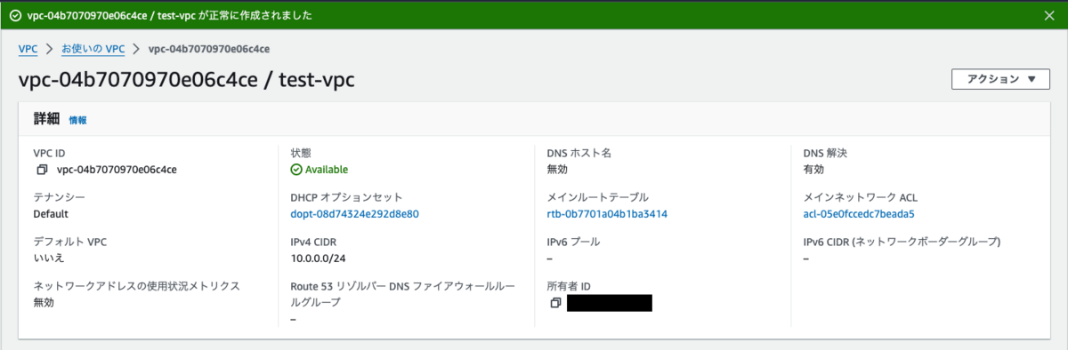Click the 有効 value under DNS 解決

click(813, 170)
